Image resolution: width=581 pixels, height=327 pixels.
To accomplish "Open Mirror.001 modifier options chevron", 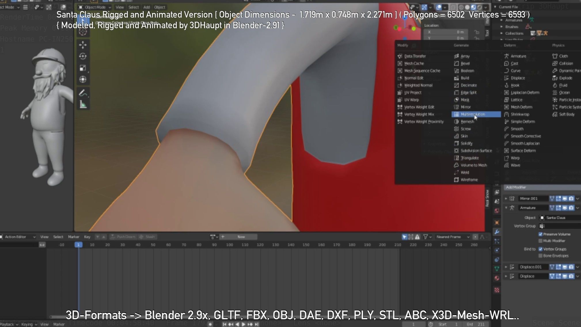I will [578, 199].
